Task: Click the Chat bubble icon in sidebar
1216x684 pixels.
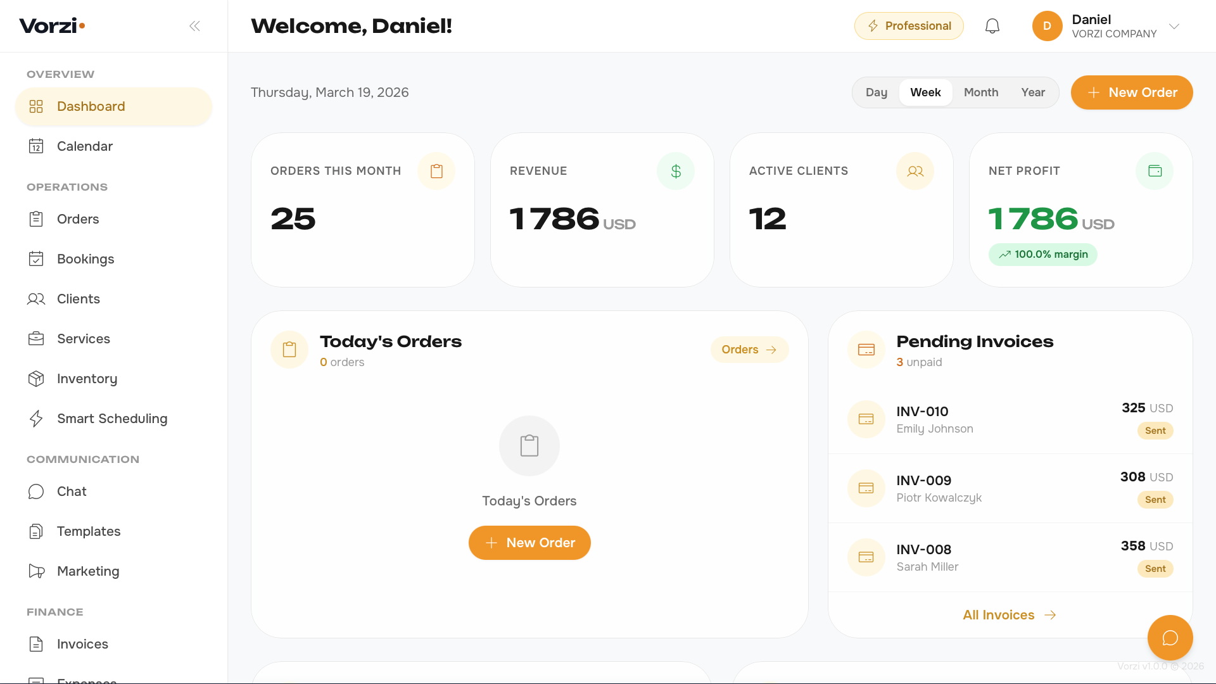Action: [36, 491]
